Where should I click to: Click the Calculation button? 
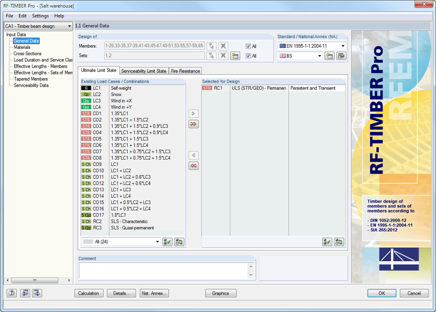point(89,293)
